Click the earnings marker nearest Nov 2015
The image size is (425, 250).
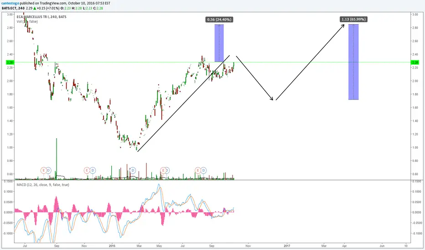click(x=87, y=170)
